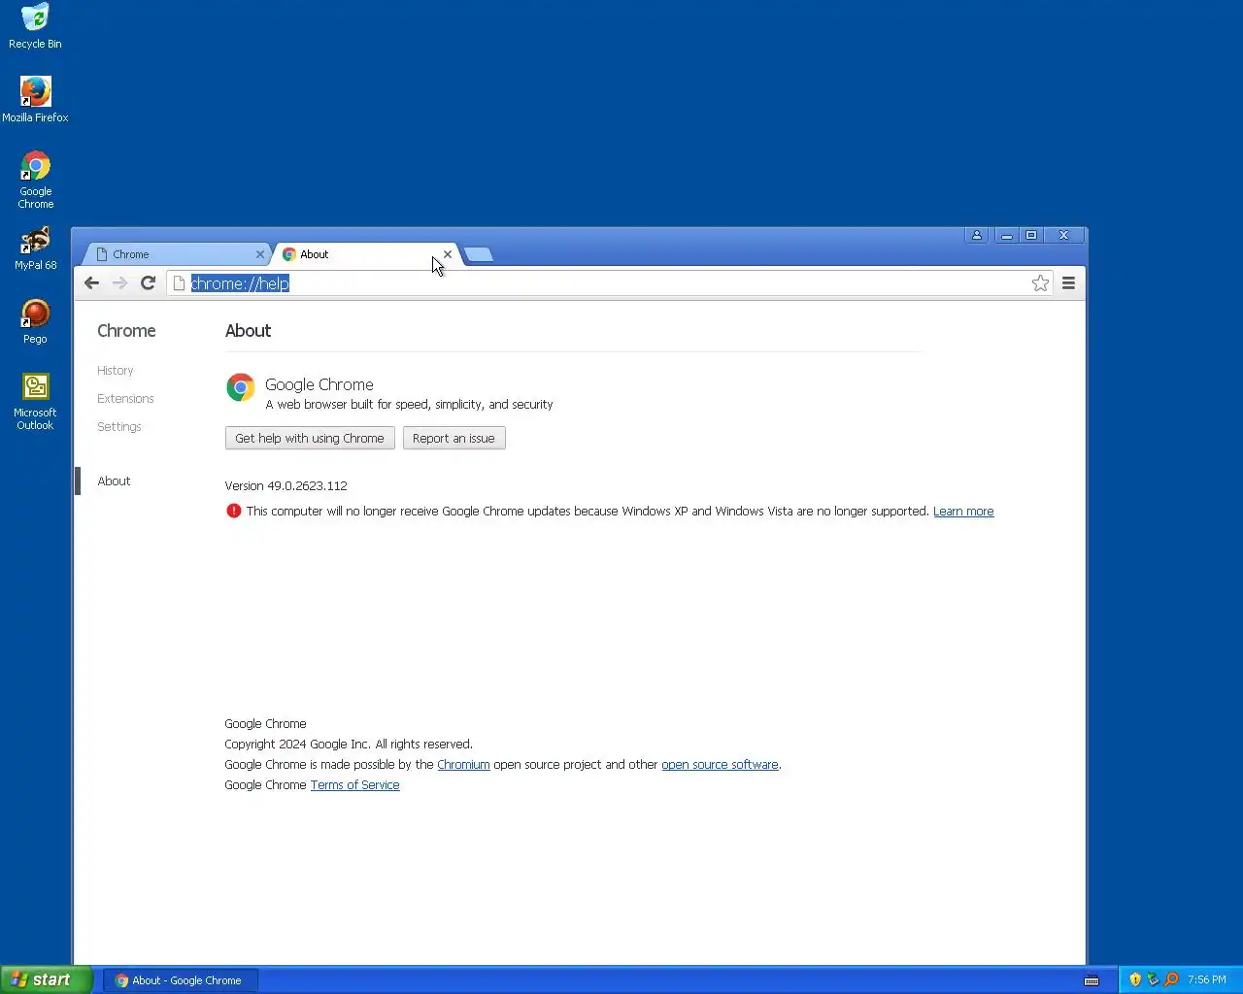Click the security shield tray icon

pos(1135,979)
